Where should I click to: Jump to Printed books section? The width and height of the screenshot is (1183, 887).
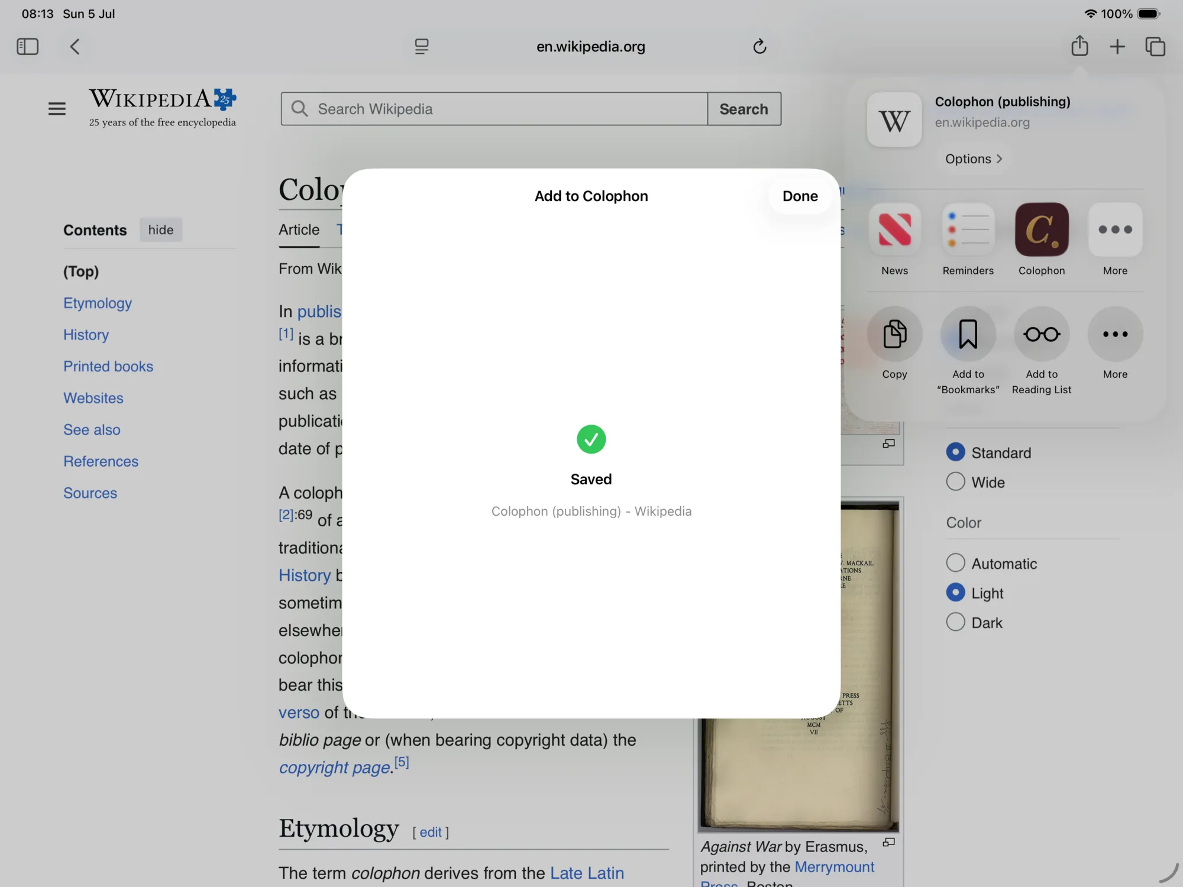pos(108,366)
